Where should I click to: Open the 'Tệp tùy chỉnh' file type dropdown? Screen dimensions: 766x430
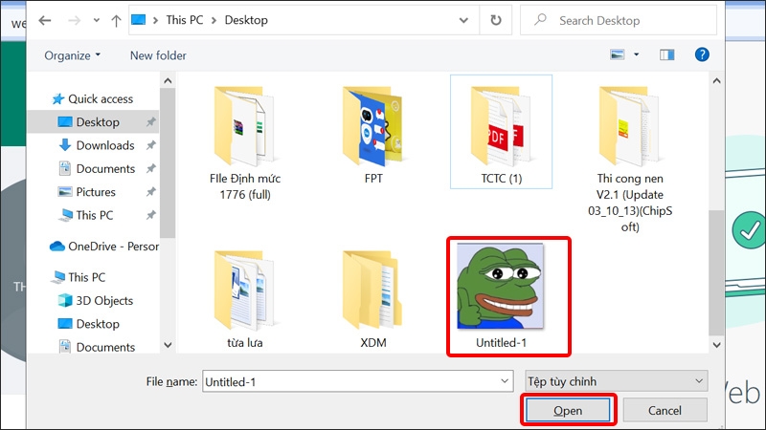617,381
